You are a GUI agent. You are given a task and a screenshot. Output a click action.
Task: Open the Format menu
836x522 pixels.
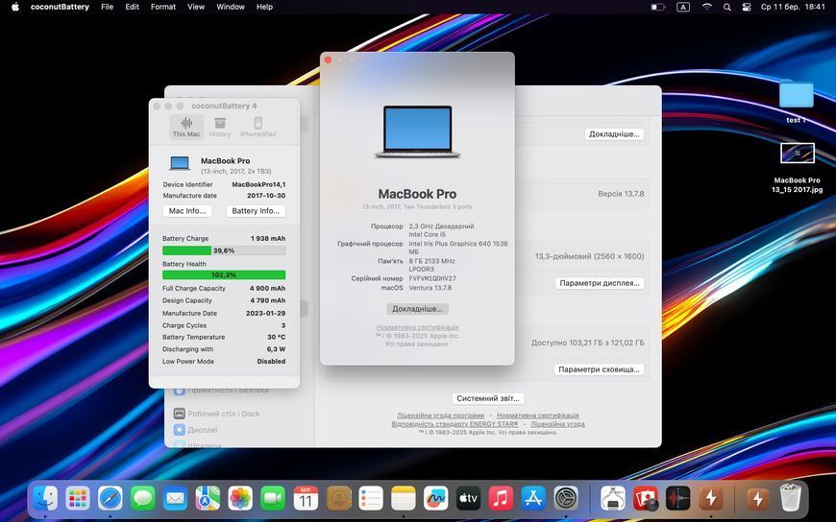[163, 7]
